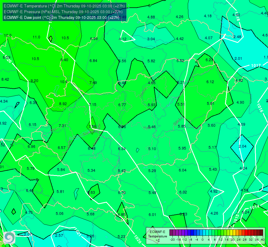Click the dark red 40 °C swatch in legend

(x=261, y=233)
